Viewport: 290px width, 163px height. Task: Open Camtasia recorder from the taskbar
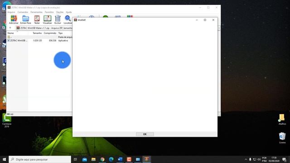click(129, 159)
